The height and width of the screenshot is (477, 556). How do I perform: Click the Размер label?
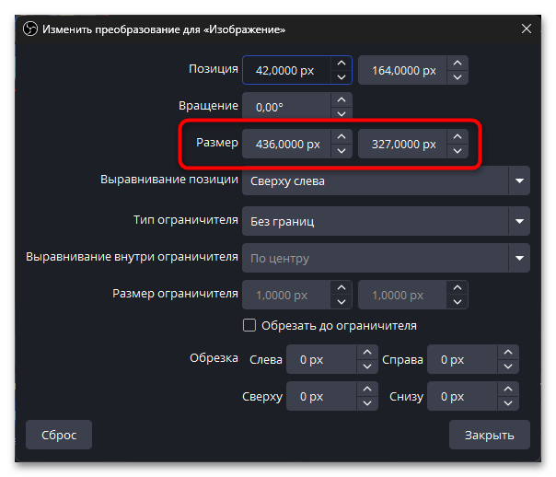pyautogui.click(x=217, y=143)
